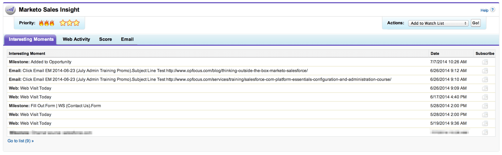Click the Marketo Sales Insight logo icon
This screenshot has width=502, height=155.
10,10
